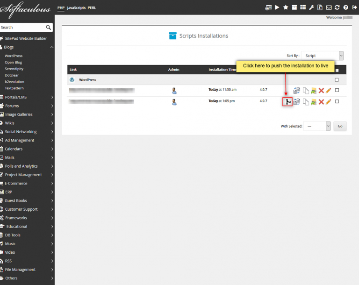Click the sync refresh icon
The width and height of the screenshot is (359, 285).
[337, 7]
